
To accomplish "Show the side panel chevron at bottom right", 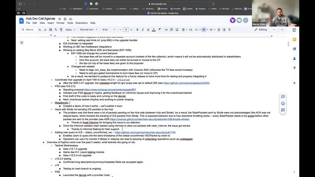I will click(x=294, y=172).
